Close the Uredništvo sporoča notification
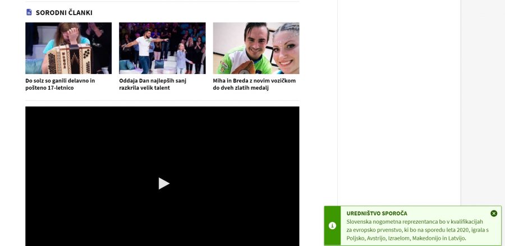 point(494,213)
